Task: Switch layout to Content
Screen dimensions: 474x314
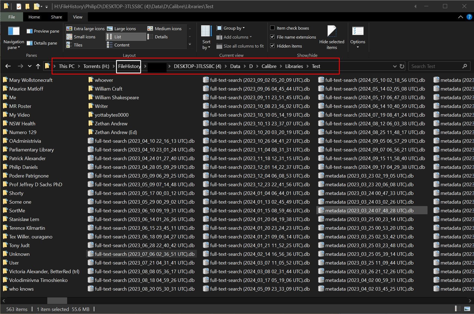Action: click(118, 45)
